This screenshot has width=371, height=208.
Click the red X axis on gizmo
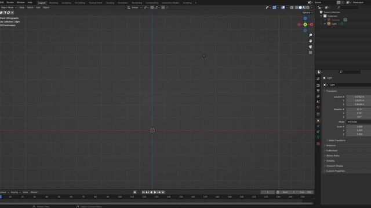311,24
